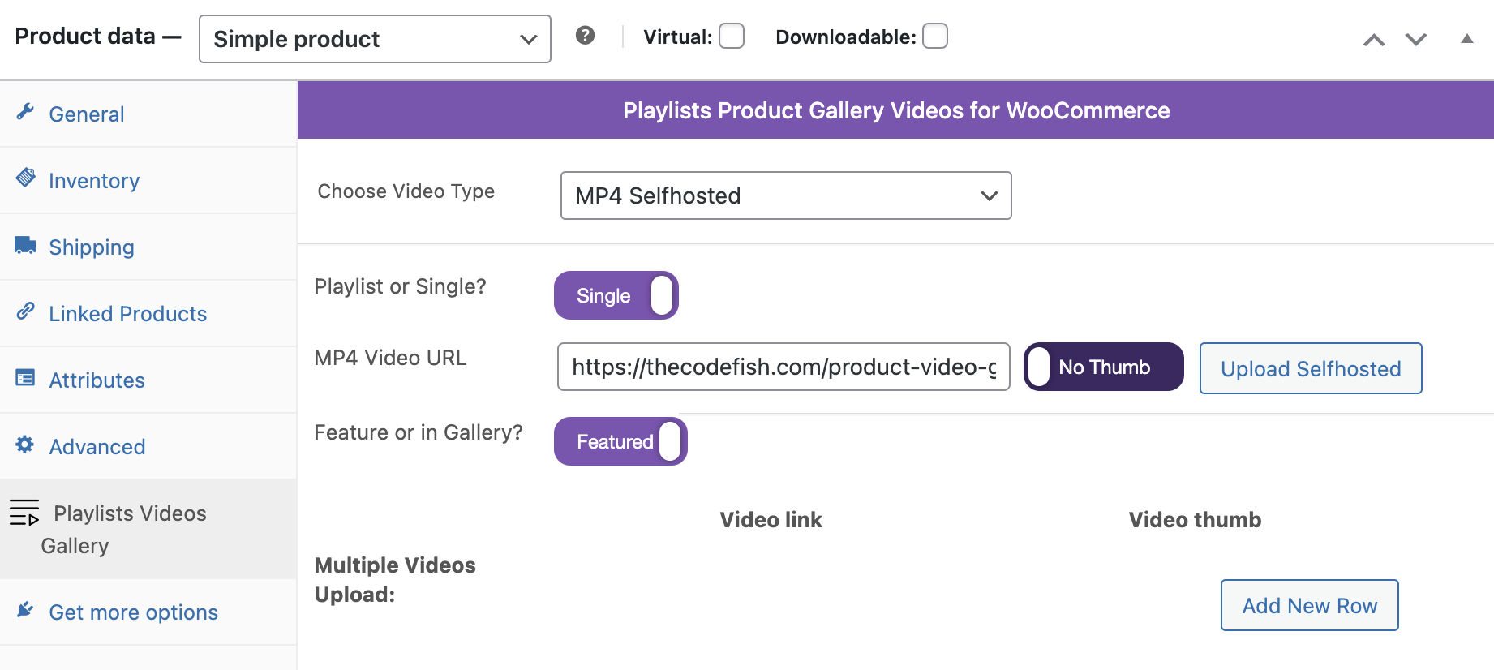Open the Simple product type dropdown
Image resolution: width=1494 pixels, height=670 pixels.
click(375, 39)
